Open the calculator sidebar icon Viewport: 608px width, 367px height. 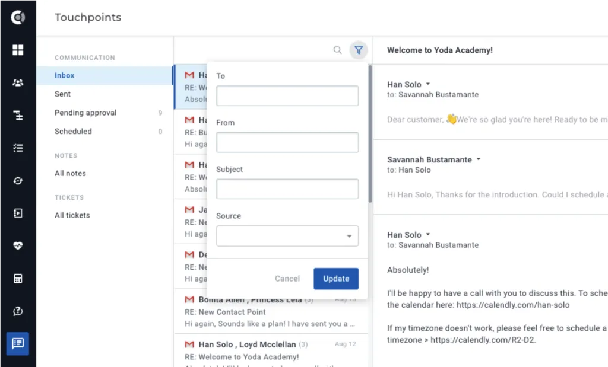tap(18, 279)
